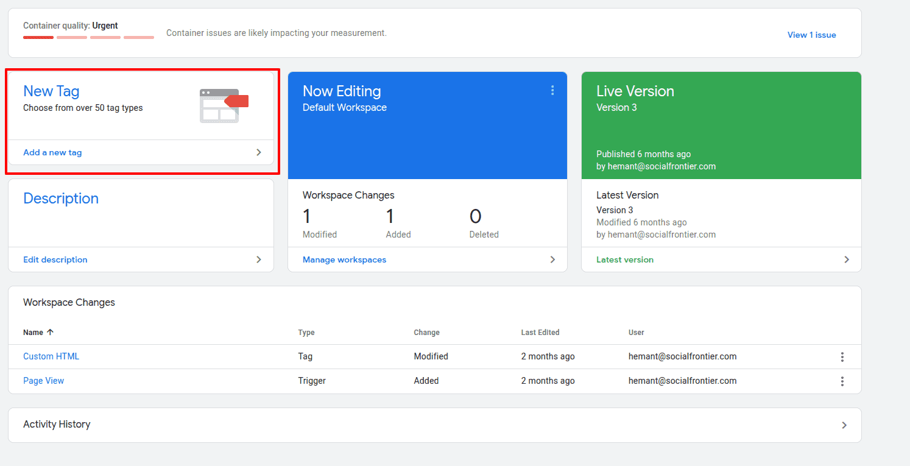
Task: Click the View 1 issue link
Action: [x=811, y=35]
